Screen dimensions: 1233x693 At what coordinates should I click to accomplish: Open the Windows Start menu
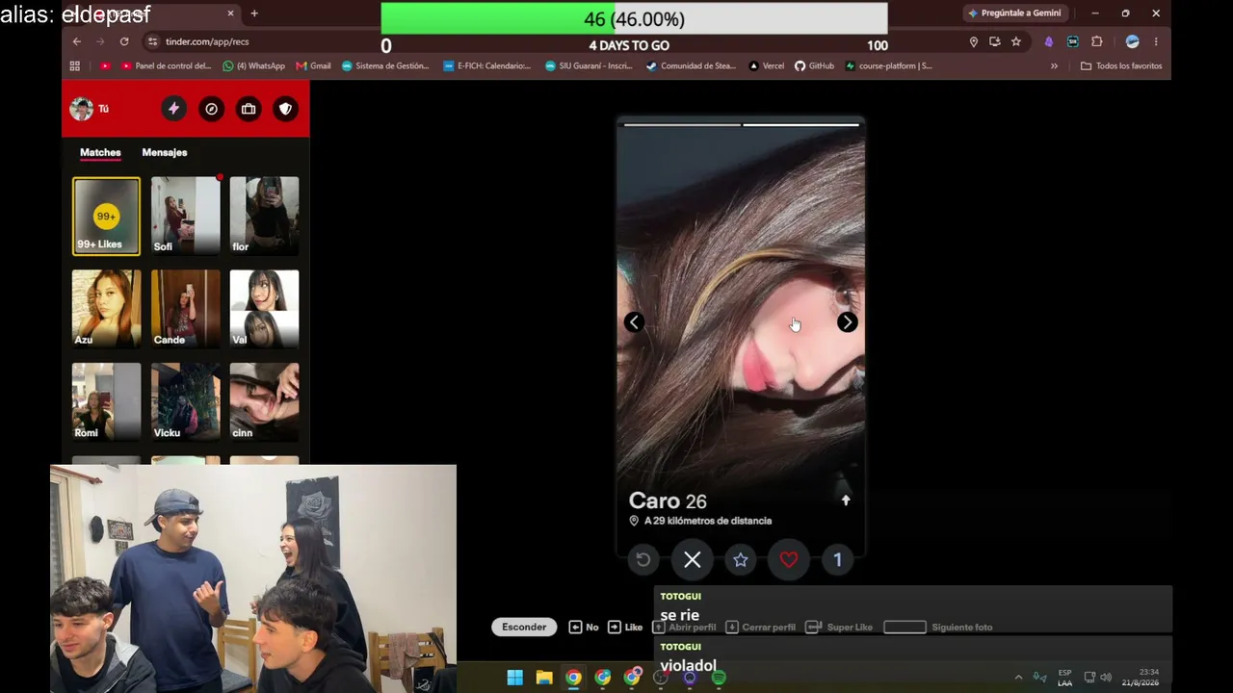point(514,677)
